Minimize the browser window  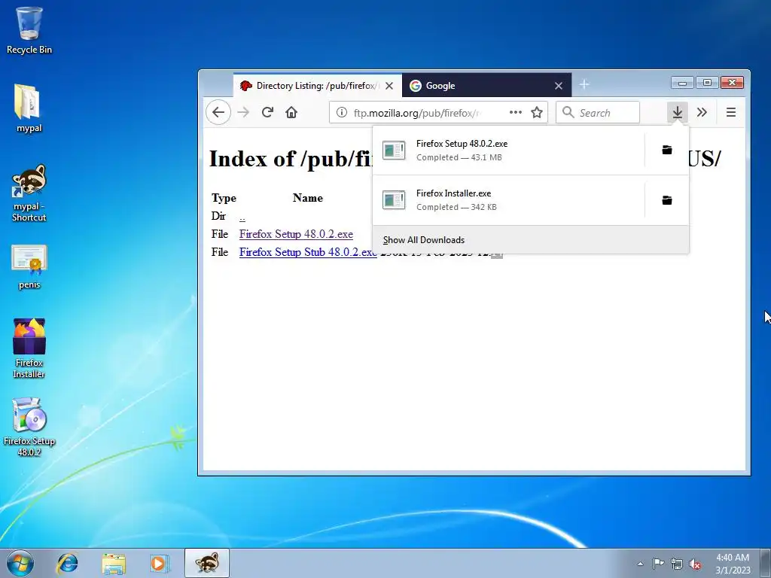(682, 83)
